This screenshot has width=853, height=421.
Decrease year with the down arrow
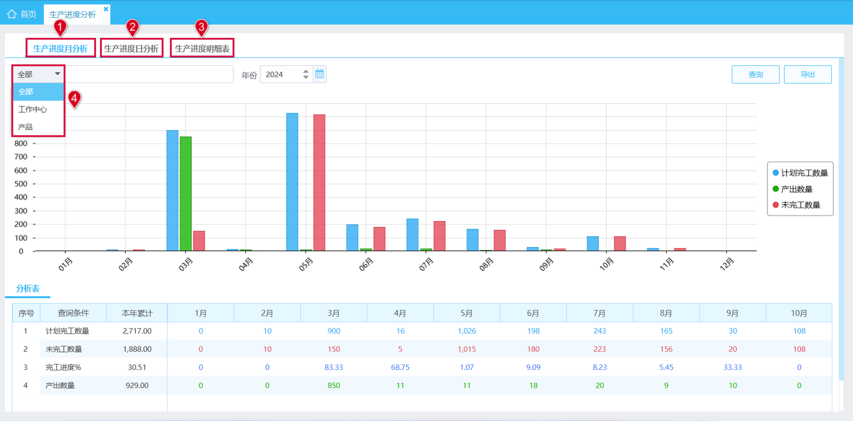click(x=306, y=77)
